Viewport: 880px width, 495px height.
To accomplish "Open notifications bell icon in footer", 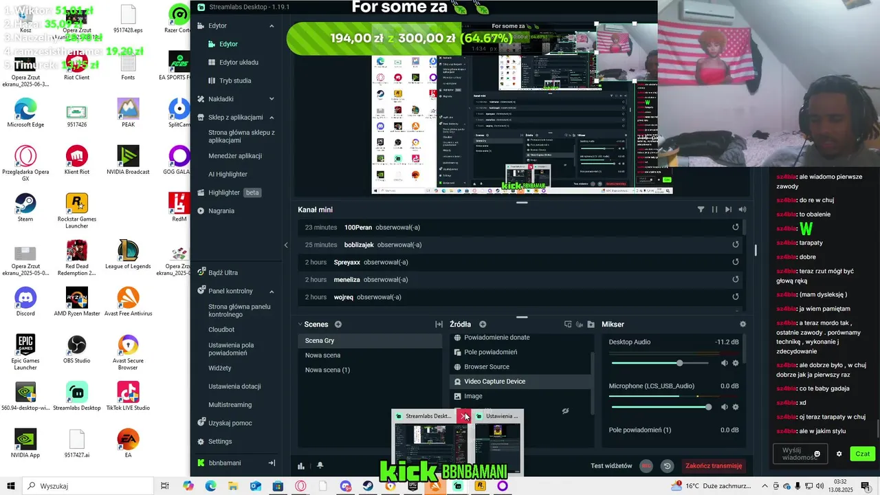I will tap(320, 465).
